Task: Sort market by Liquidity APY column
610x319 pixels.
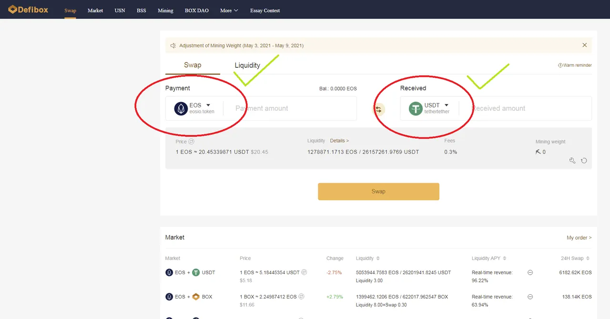Action: click(x=504, y=258)
